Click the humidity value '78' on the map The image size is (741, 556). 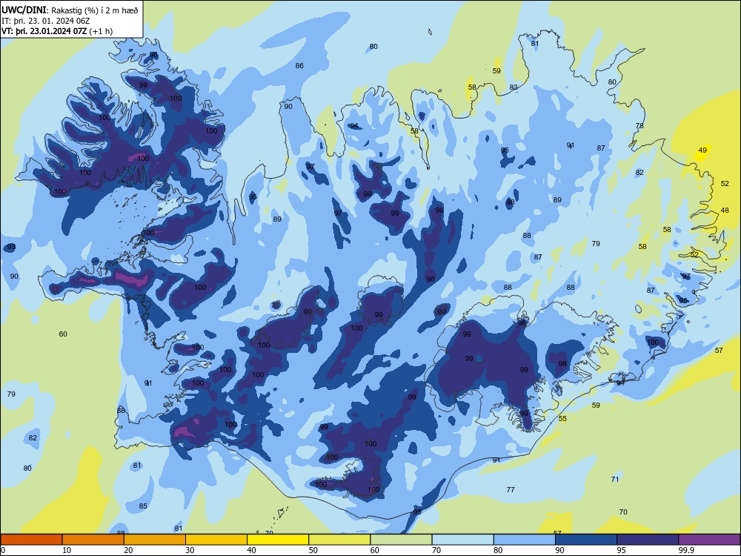[640, 126]
